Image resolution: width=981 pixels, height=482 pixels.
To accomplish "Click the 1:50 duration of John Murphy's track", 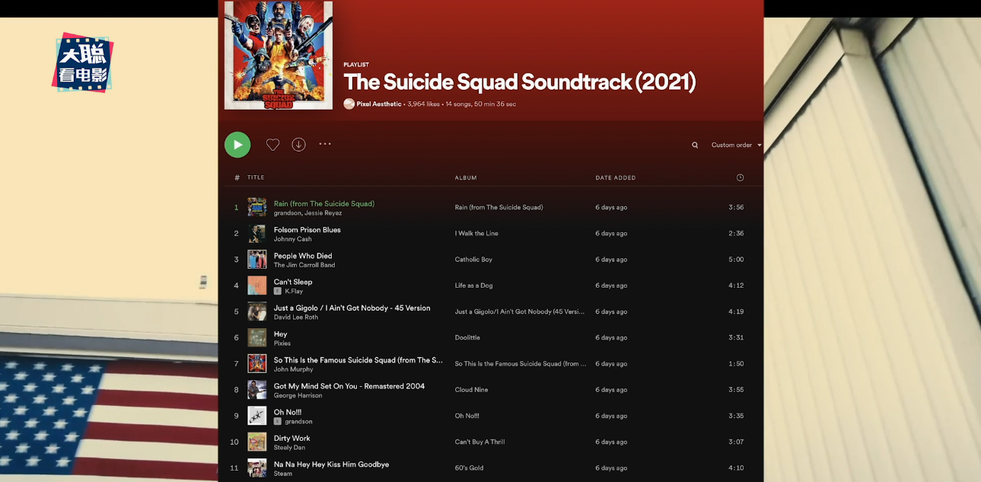I will [x=736, y=364].
